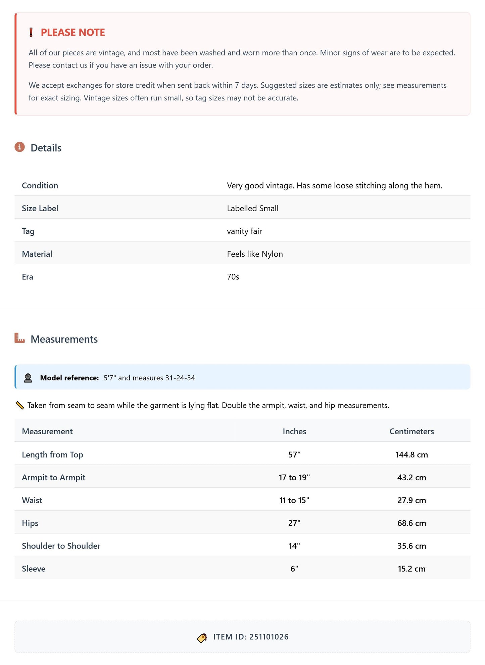Click the item ID price tag icon
This screenshot has height=665, width=485.
tap(202, 637)
